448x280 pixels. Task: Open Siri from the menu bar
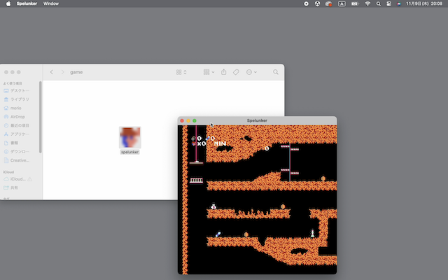coord(399,3)
